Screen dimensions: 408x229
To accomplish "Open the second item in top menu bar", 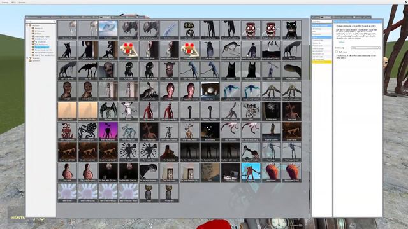I will tap(13, 3).
